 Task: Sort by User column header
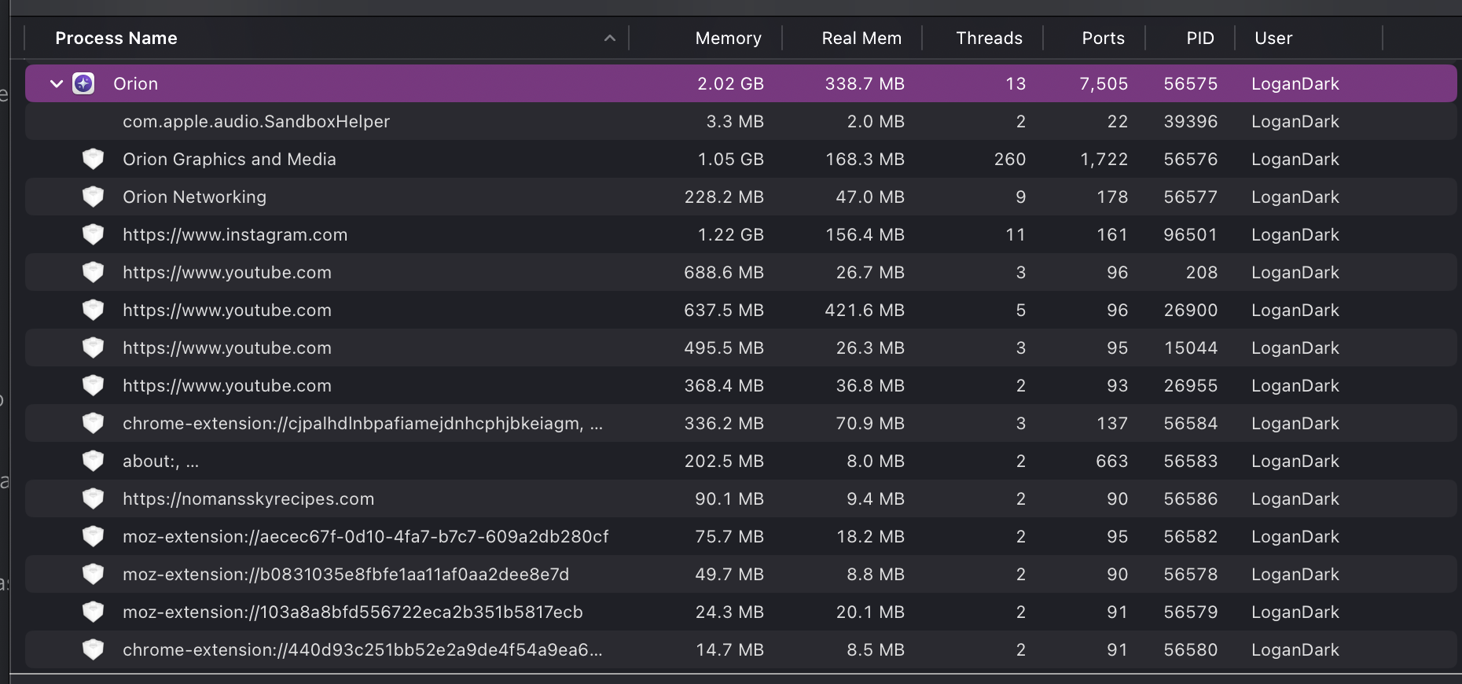tap(1273, 38)
